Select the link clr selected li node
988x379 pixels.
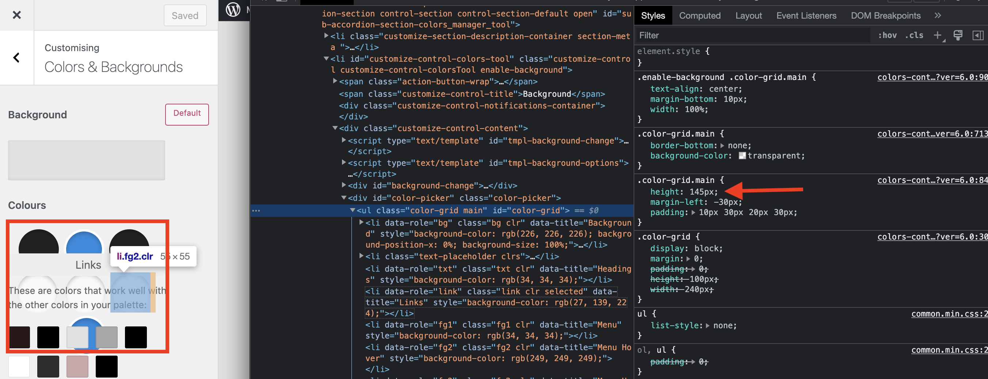click(496, 302)
